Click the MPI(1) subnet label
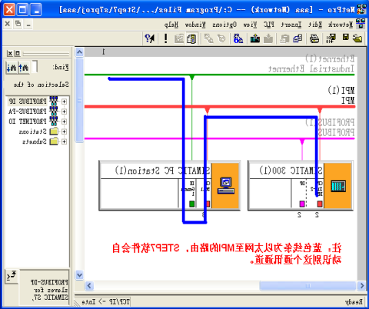Screen dimensions: 369x309 pos(341,90)
